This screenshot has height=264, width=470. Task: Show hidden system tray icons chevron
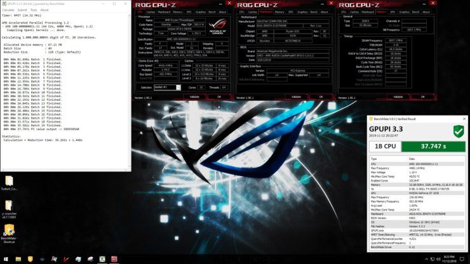point(426,259)
